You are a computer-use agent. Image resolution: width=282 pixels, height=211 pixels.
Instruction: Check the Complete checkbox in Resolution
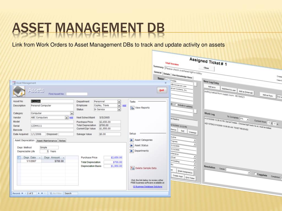pos(255,174)
